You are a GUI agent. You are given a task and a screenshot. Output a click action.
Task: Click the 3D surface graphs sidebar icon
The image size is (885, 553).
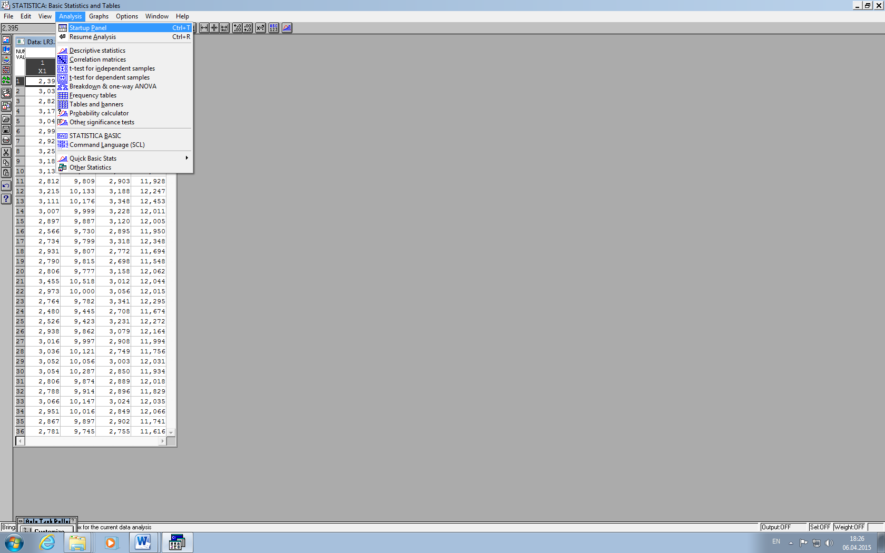6,60
